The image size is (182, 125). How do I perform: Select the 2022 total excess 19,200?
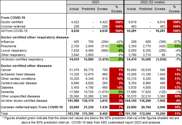tap(160, 112)
